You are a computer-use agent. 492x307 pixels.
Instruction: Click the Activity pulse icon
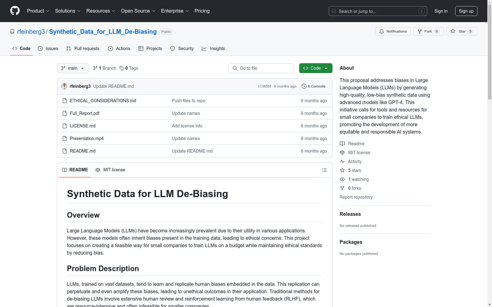[x=342, y=161]
